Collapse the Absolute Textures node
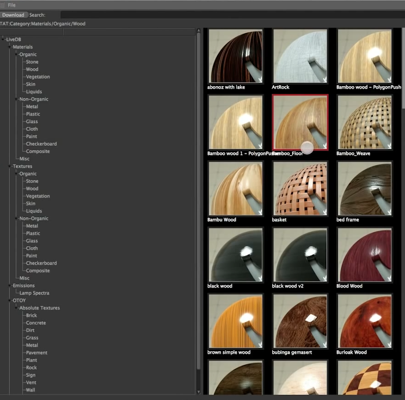Image resolution: width=405 pixels, height=400 pixels. tap(16, 307)
